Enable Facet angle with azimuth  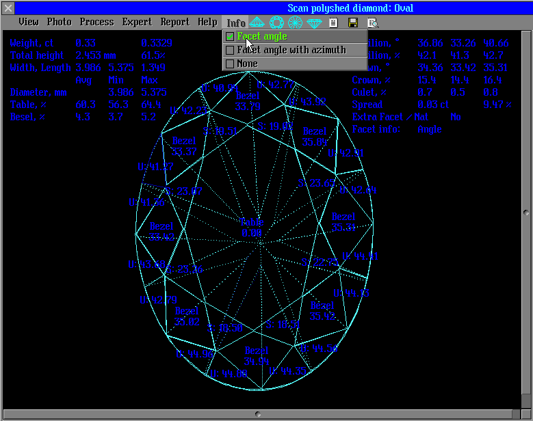[x=230, y=50]
